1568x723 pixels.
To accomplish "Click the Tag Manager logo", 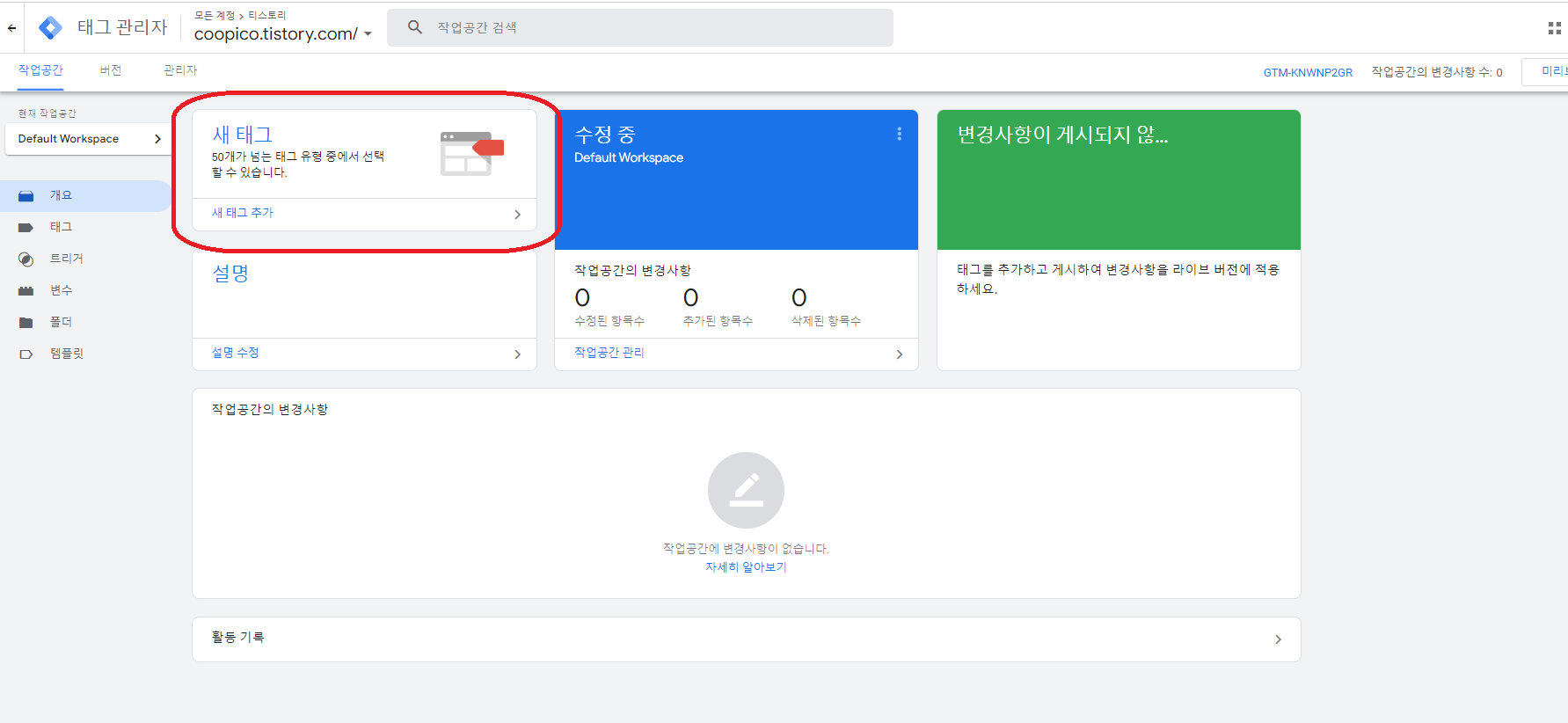I will click(51, 28).
